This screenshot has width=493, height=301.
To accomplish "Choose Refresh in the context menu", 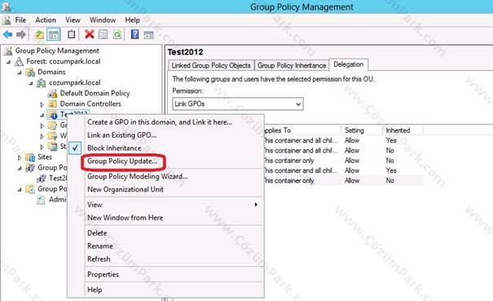I will (x=99, y=259).
